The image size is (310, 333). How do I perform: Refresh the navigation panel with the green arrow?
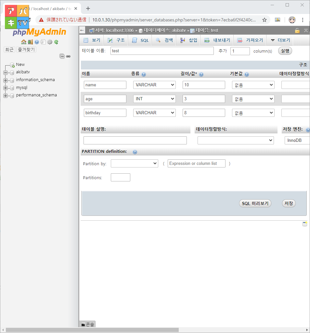pyautogui.click(x=56, y=42)
